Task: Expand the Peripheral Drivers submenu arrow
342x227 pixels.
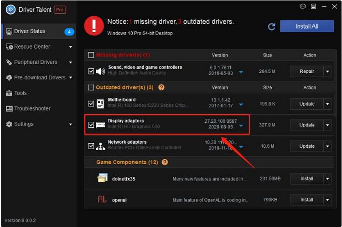Action: coord(70,62)
